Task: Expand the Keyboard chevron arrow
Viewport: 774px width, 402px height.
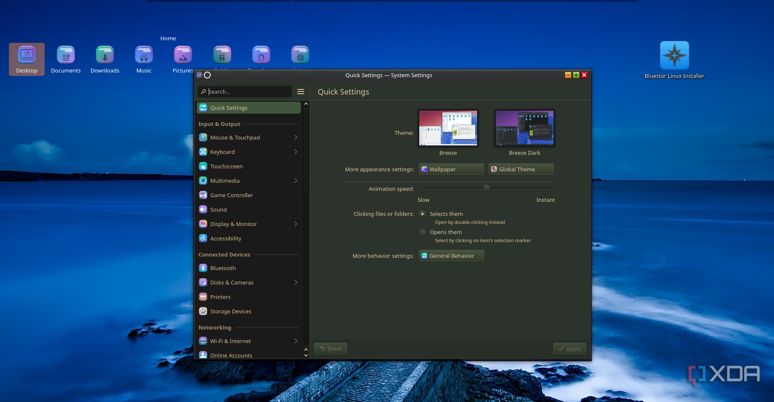Action: click(296, 152)
